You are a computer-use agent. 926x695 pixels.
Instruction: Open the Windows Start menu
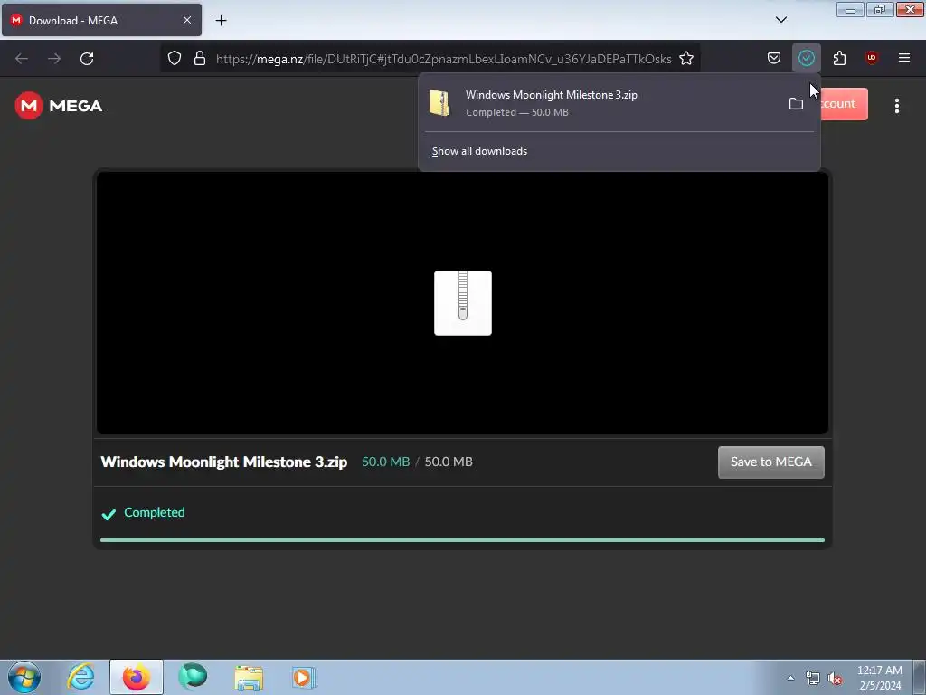pyautogui.click(x=24, y=677)
